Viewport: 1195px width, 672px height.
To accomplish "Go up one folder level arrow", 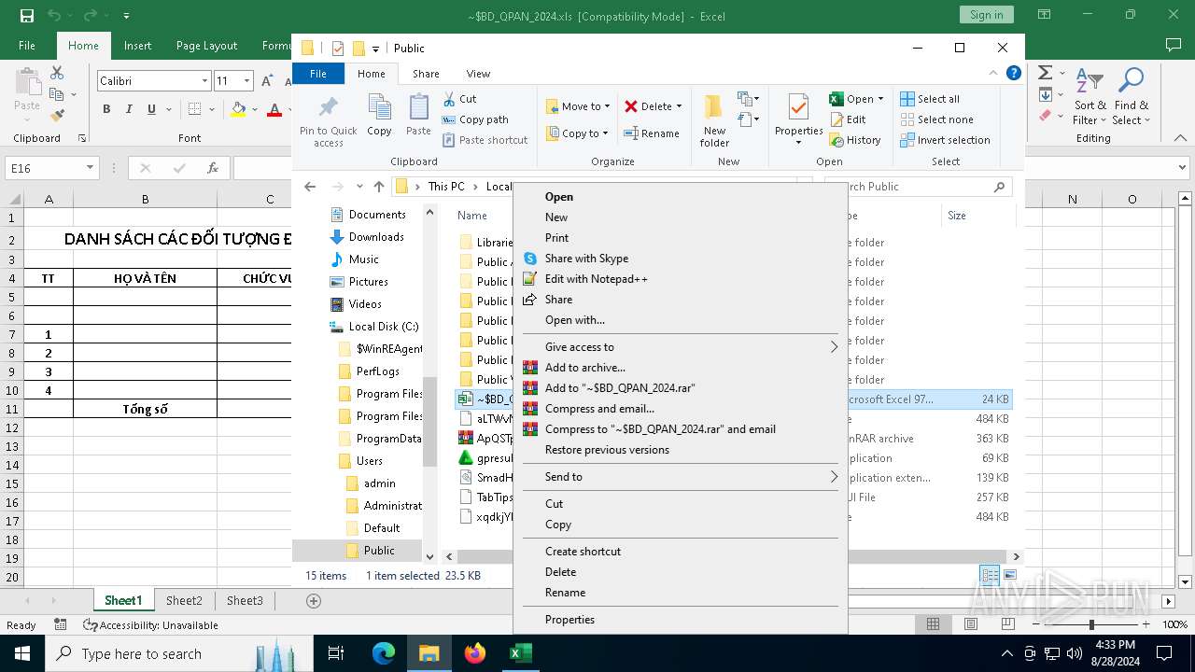I will pos(378,187).
